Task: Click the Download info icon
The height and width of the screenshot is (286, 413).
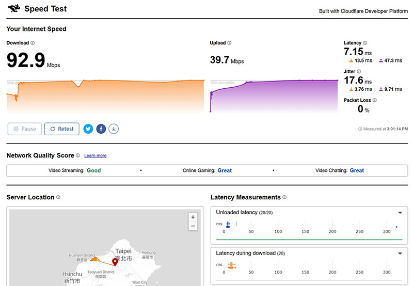Action: [33, 43]
